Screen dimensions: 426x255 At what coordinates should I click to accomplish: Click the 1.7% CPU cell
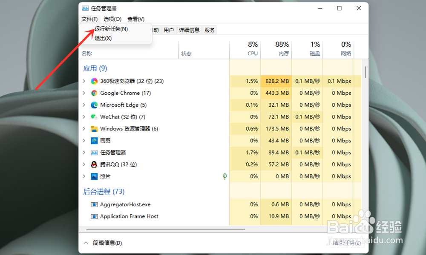click(x=245, y=153)
